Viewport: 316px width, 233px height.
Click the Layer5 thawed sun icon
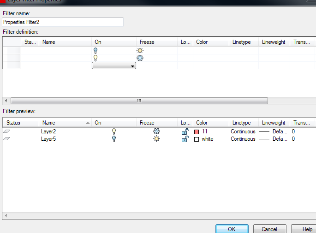tap(156, 139)
